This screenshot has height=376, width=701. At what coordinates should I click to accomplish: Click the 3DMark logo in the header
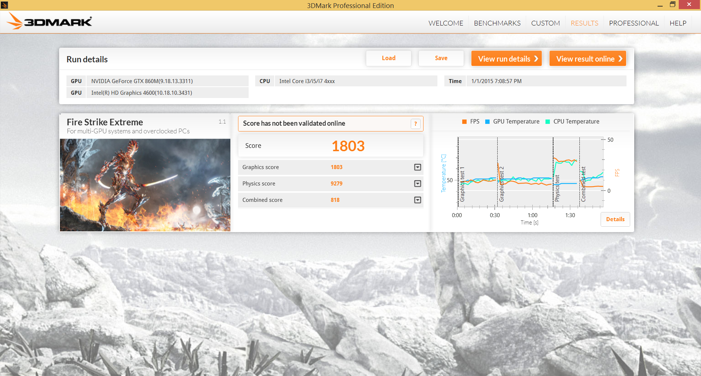49,21
